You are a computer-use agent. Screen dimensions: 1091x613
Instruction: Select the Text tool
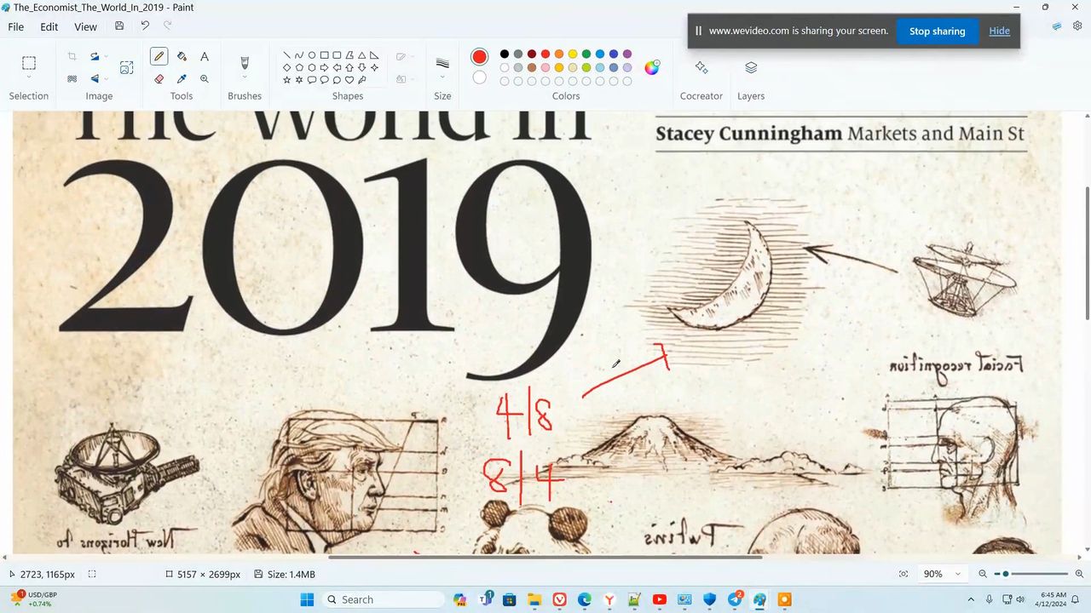[205, 56]
